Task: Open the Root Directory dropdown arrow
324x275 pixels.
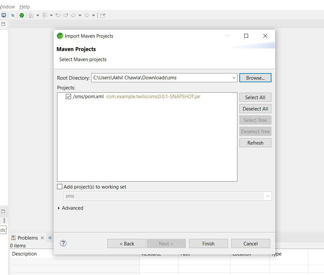Action: point(234,78)
